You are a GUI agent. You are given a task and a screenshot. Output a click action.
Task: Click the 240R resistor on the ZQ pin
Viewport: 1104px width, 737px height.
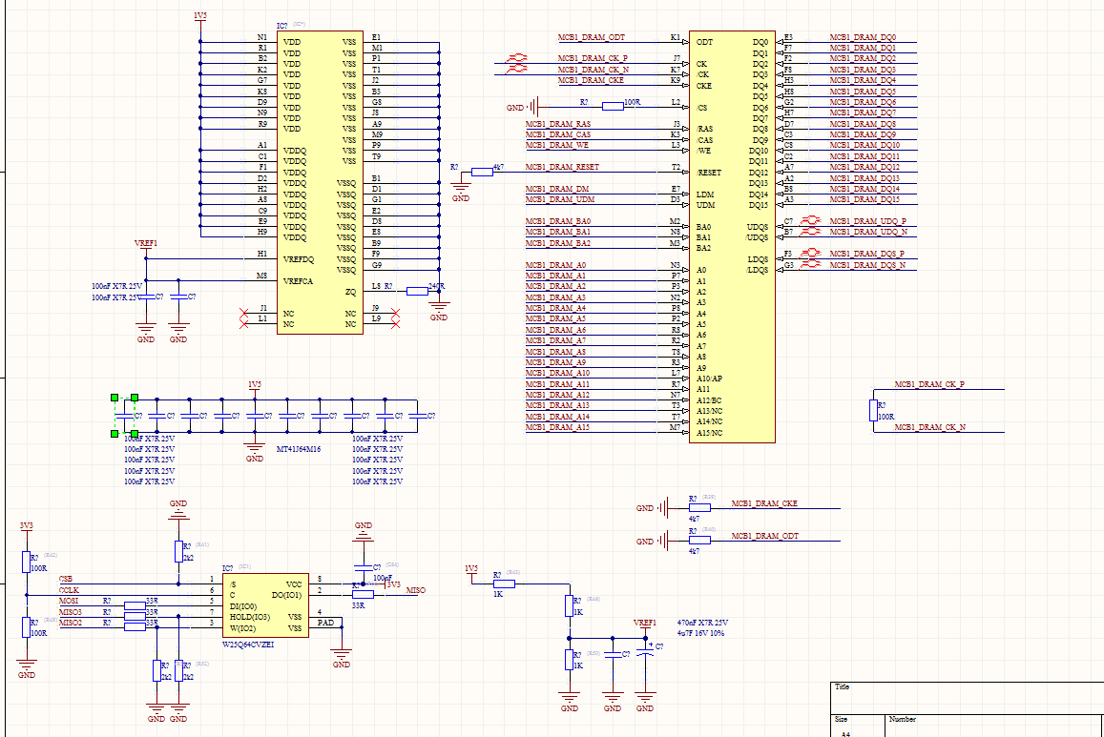[x=418, y=291]
